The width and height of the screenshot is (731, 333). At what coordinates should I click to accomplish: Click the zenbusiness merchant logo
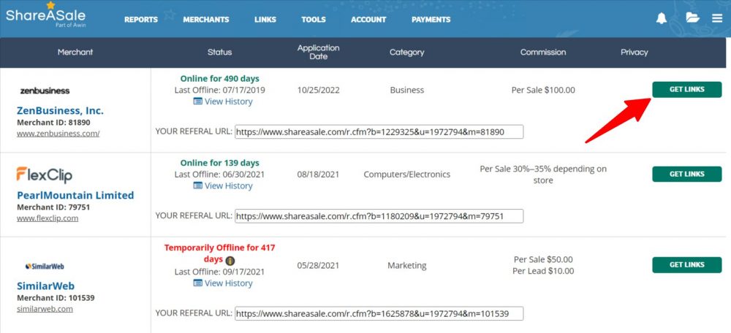(45, 91)
